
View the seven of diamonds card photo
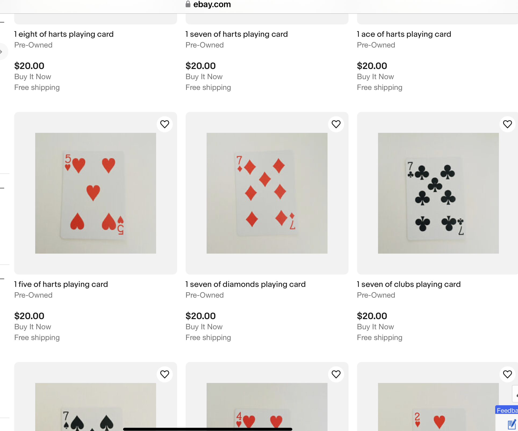pyautogui.click(x=267, y=193)
